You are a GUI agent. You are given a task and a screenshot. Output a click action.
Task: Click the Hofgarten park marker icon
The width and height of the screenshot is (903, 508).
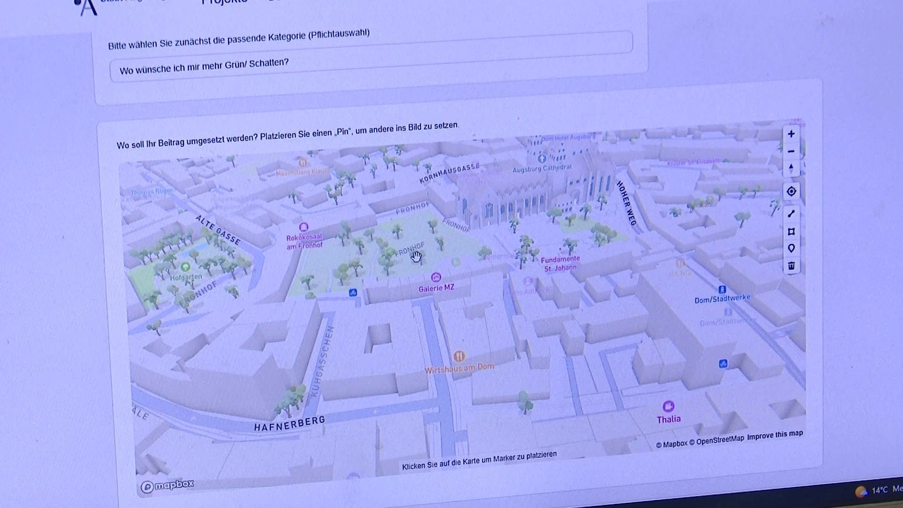(185, 267)
